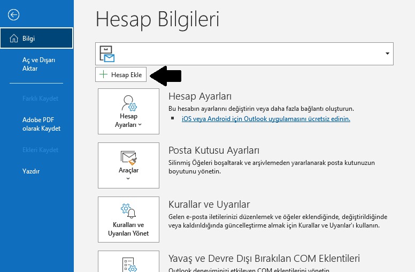The width and height of the screenshot is (415, 272).
Task: Click the gear and bell rules icon
Action: [128, 211]
